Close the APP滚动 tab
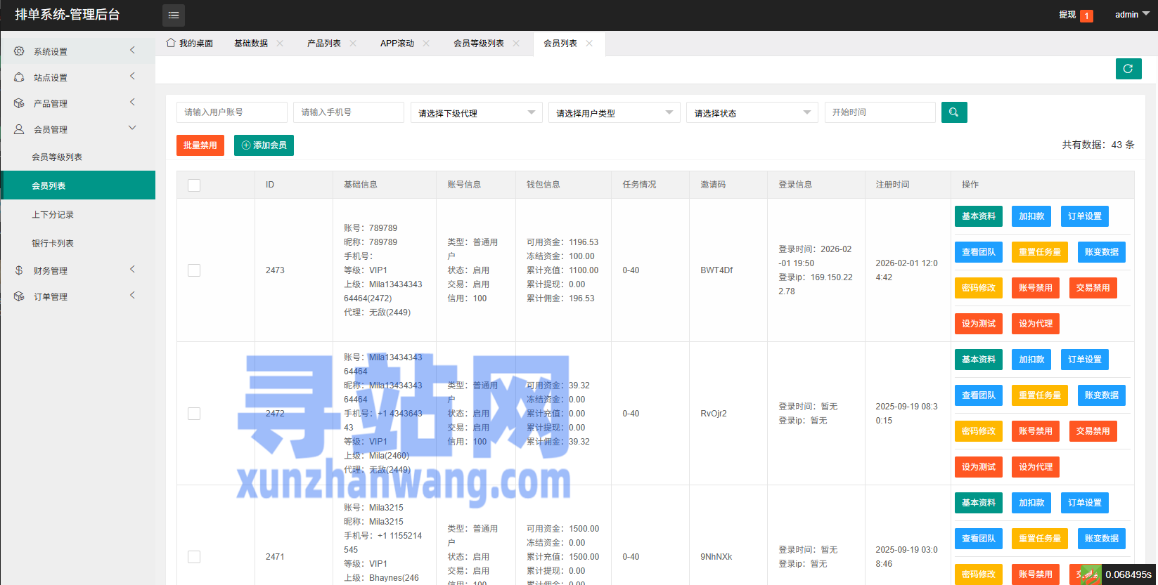This screenshot has width=1158, height=585. (426, 44)
